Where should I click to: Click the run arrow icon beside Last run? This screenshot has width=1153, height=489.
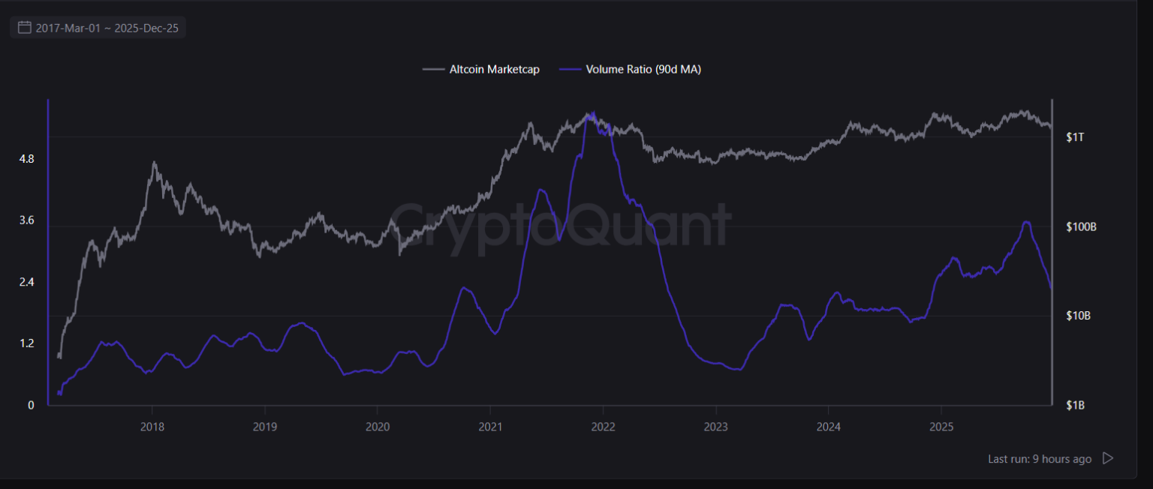coord(1107,458)
